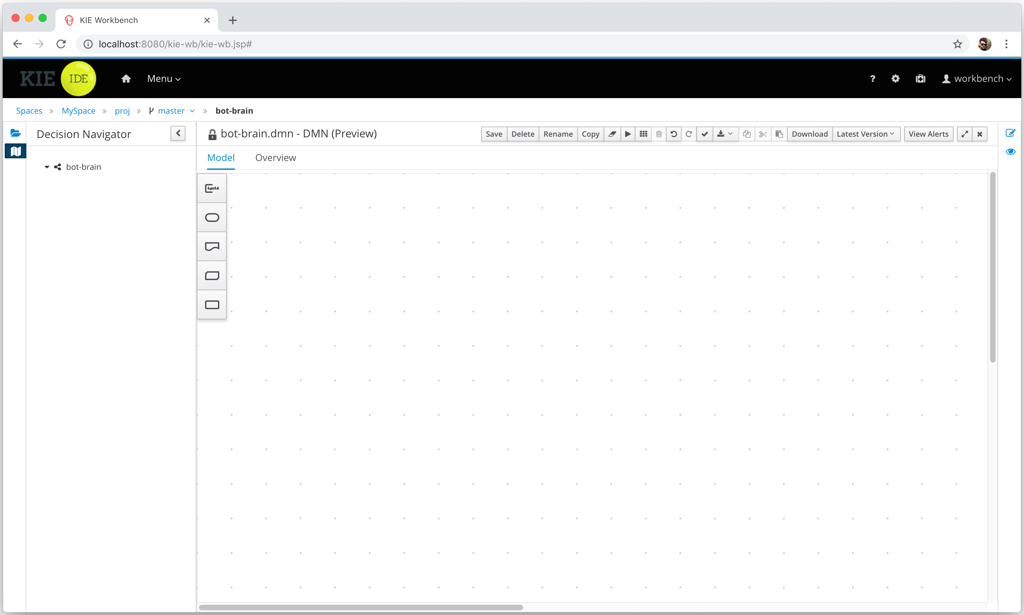This screenshot has width=1024, height=615.
Task: Select the Business Knowledge Model shape
Action: pos(212,276)
